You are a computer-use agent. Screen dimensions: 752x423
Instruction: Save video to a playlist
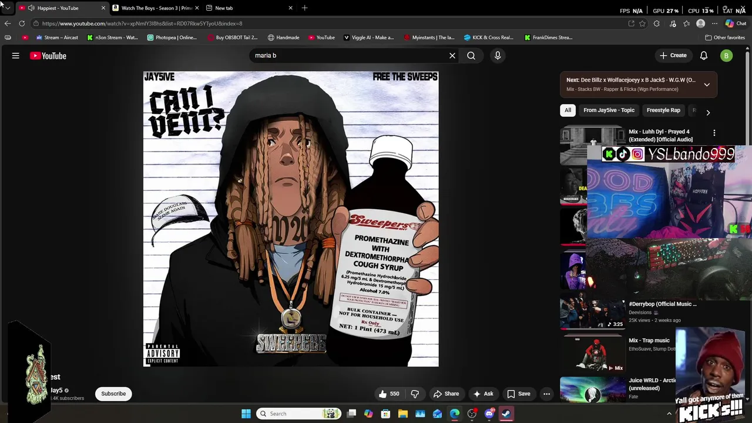coord(519,394)
